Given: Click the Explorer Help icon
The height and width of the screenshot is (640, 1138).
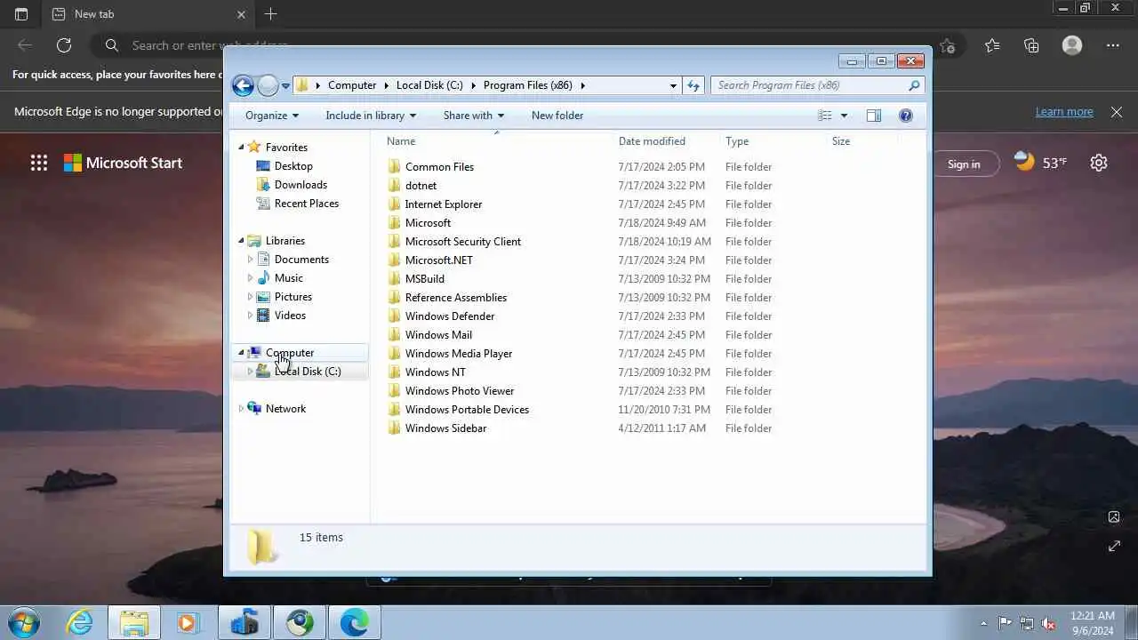Looking at the screenshot, I should pyautogui.click(x=906, y=116).
